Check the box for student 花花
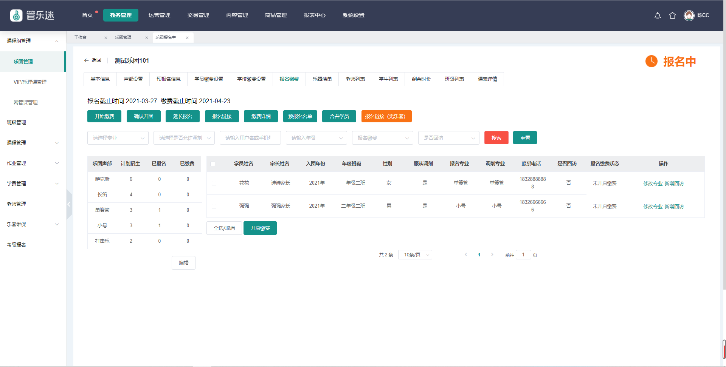 (x=214, y=183)
